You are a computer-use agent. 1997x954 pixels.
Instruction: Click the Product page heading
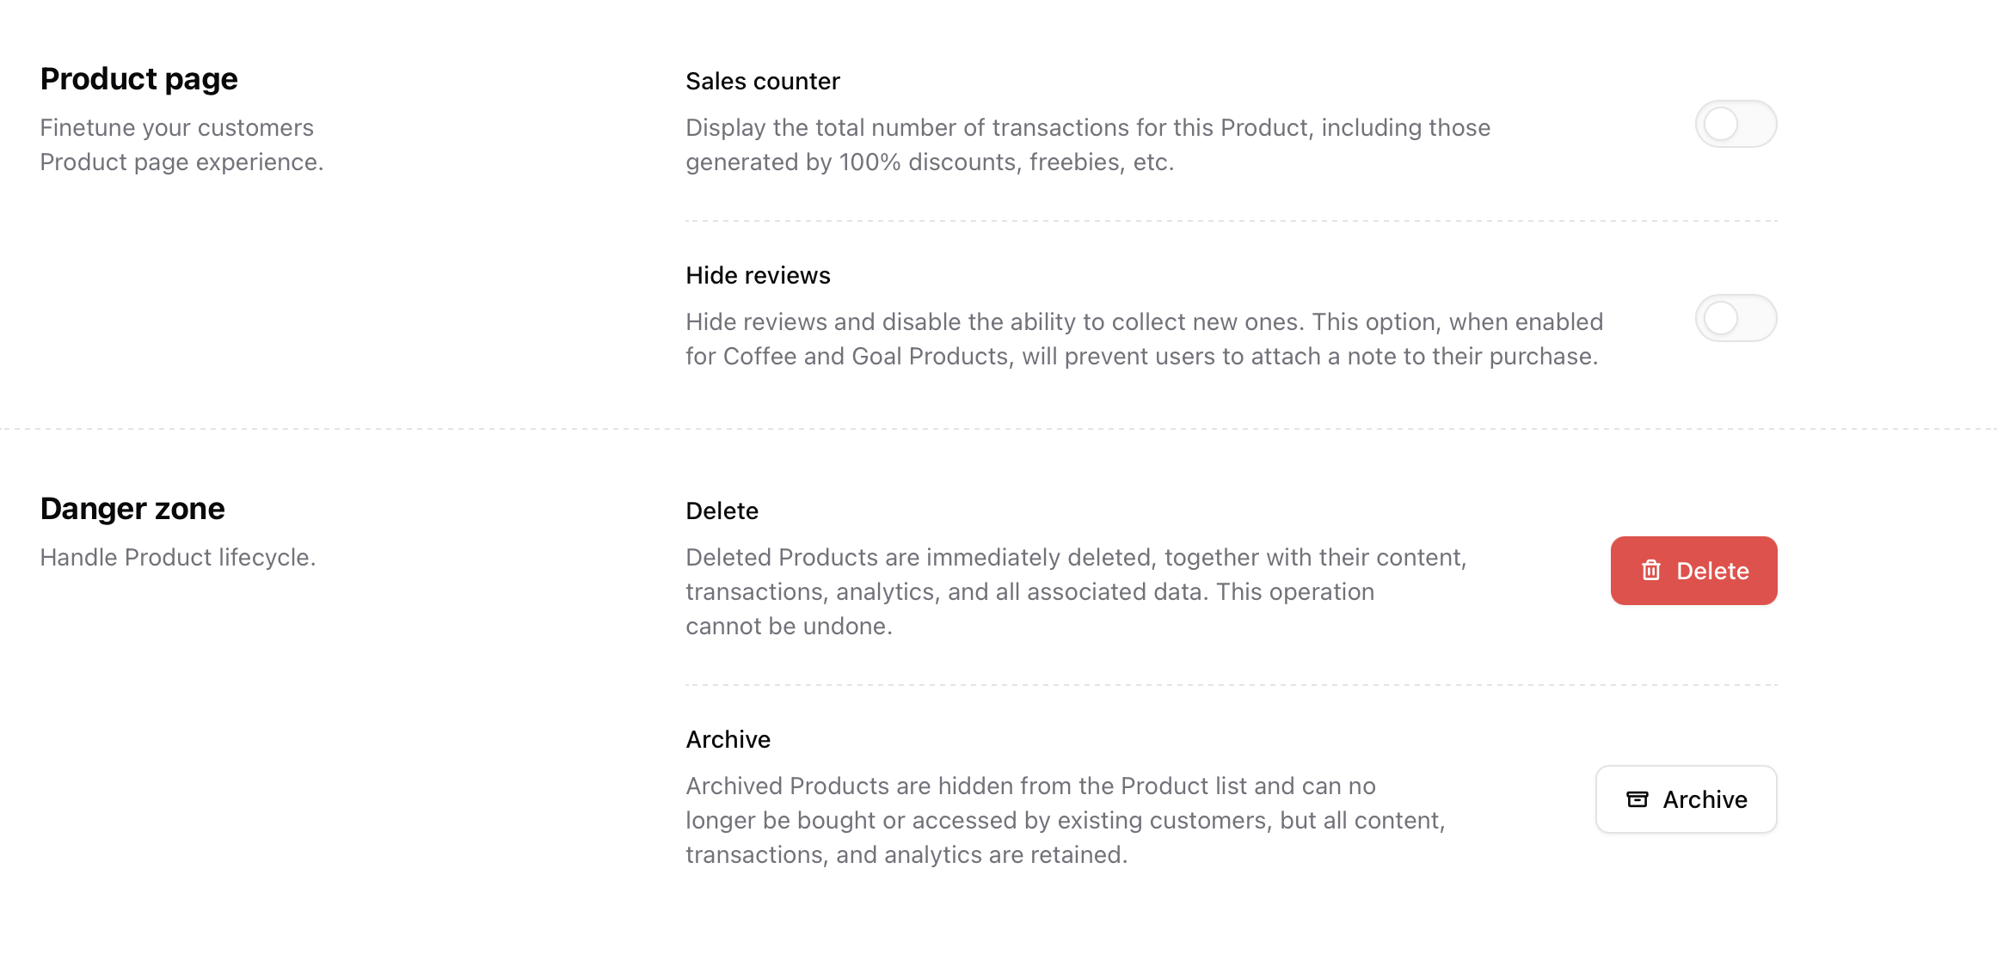[138, 78]
